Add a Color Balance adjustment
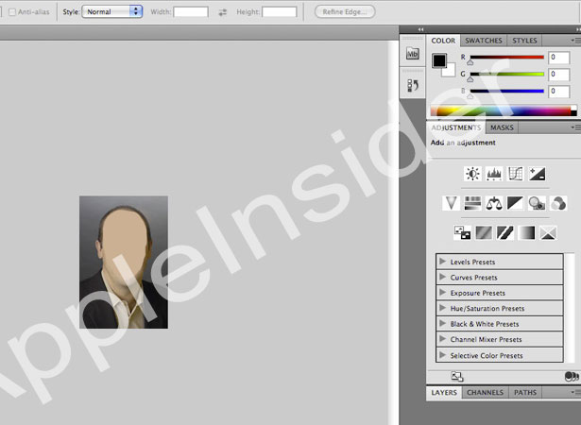The image size is (581, 425). 494,203
